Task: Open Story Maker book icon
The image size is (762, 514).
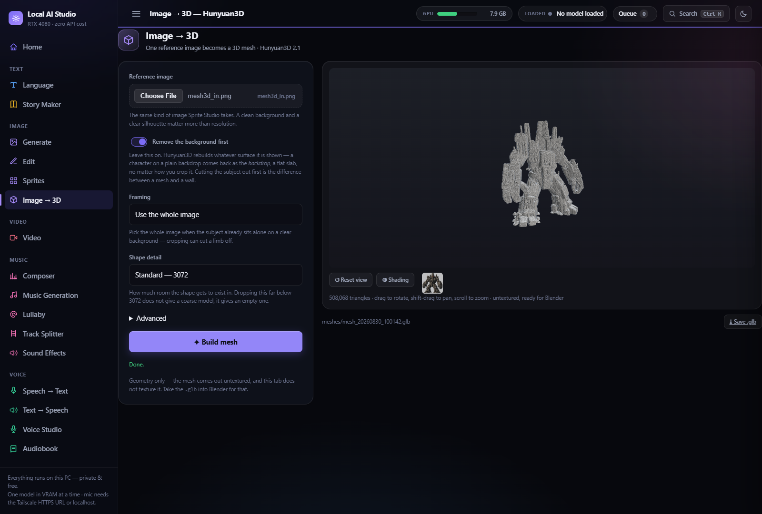Action: pos(13,104)
